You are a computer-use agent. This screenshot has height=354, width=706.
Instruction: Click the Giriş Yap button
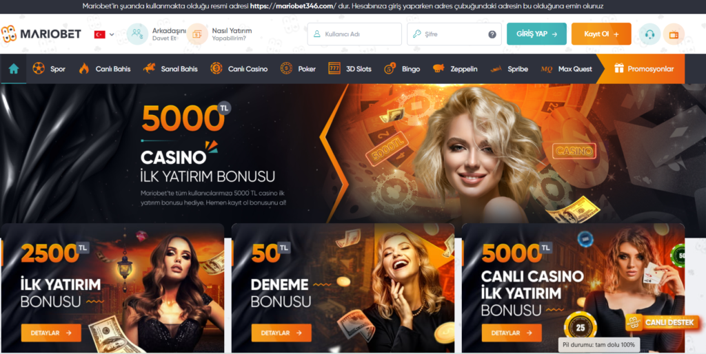[536, 34]
